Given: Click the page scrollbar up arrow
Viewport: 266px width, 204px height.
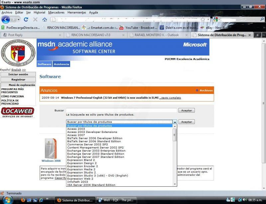Looking at the screenshot, I should tap(264, 41).
